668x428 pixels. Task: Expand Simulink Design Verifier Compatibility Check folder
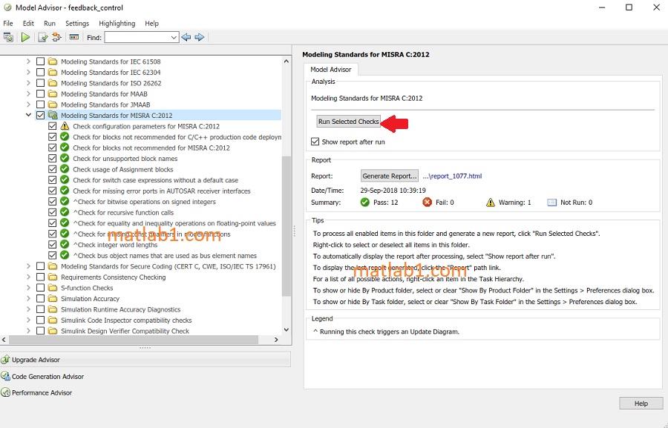[28, 331]
